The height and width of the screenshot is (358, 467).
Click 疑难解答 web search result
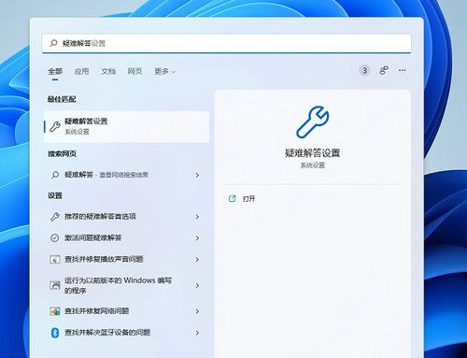click(x=126, y=175)
